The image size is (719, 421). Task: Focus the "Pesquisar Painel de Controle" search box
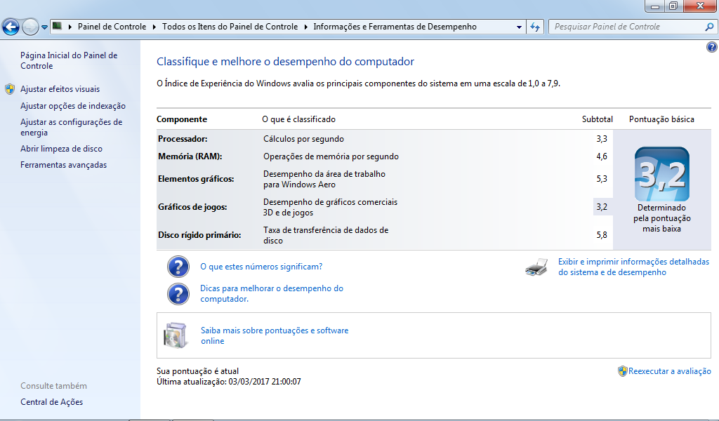(x=626, y=27)
